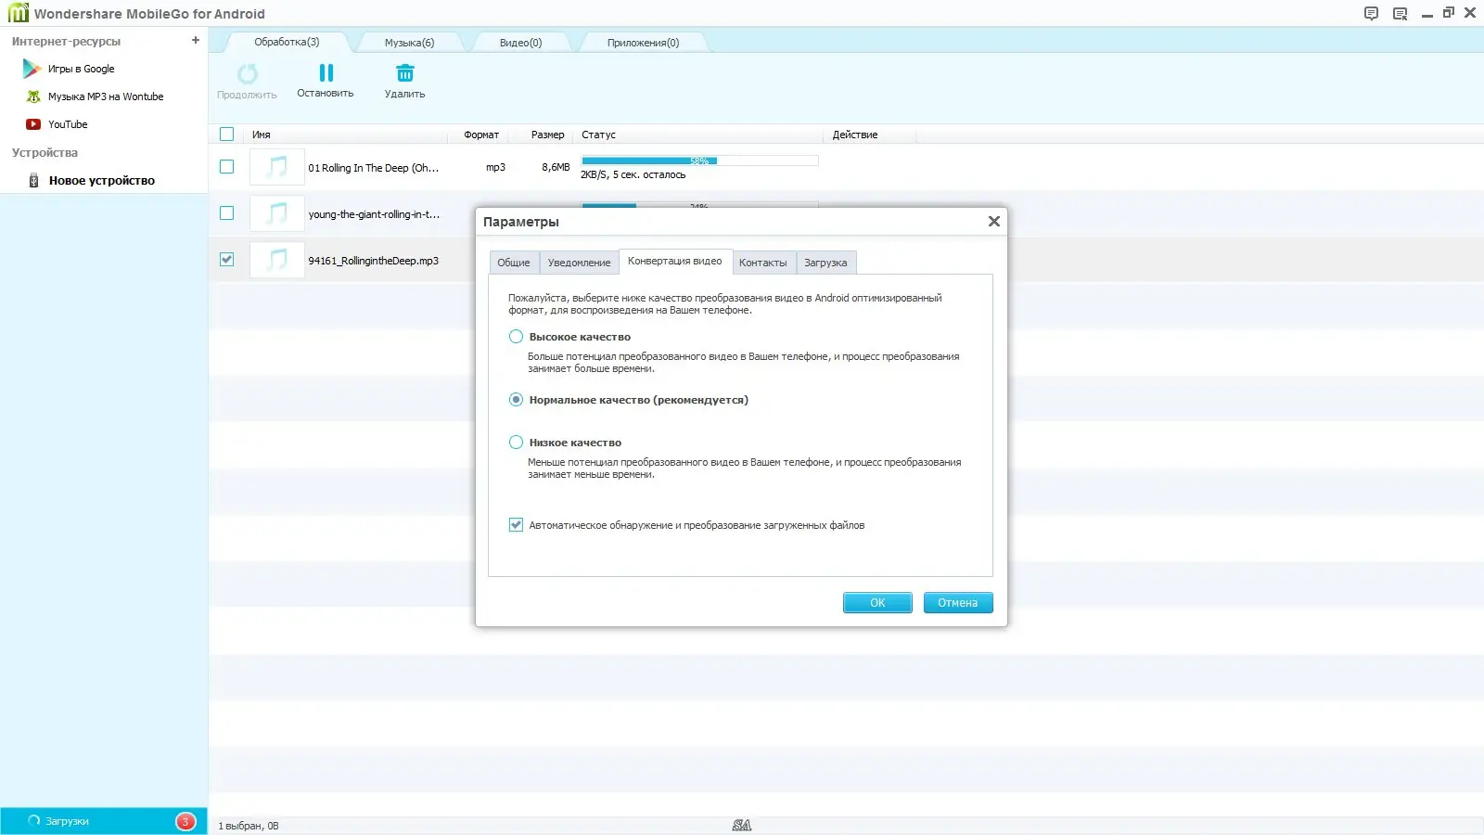Click the mp3 format cell

[495, 167]
